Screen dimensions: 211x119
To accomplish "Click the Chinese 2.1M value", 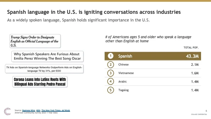I will point(195,65).
